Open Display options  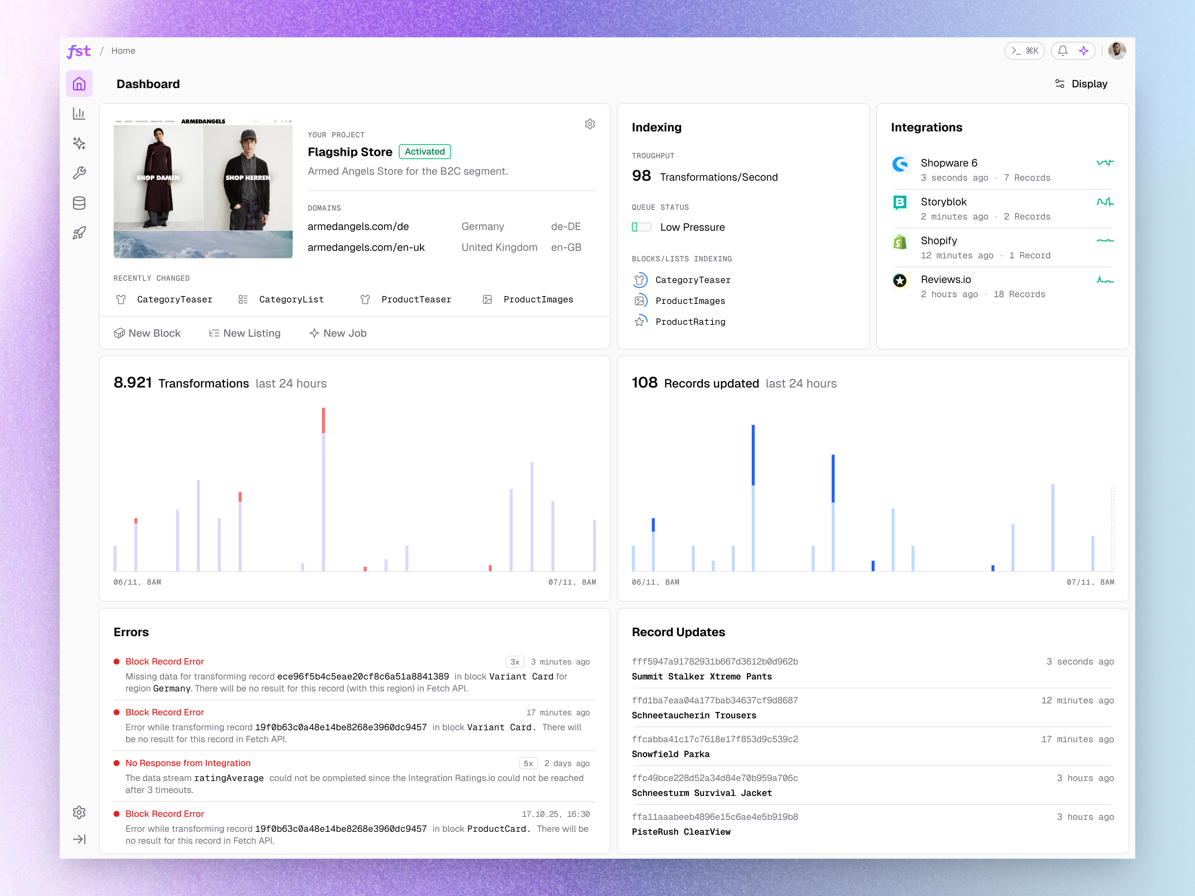[x=1081, y=84]
